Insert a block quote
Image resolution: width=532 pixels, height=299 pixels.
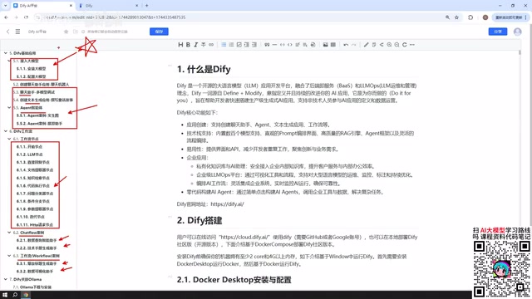267,45
